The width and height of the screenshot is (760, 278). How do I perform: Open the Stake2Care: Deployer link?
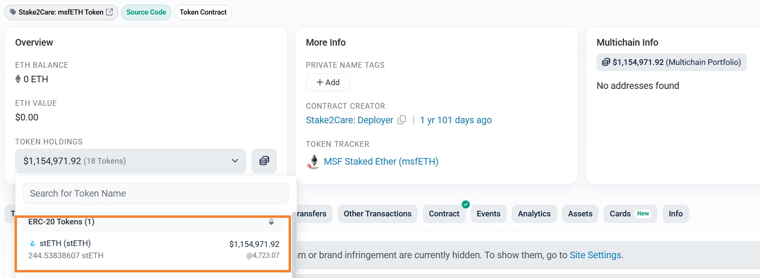click(349, 120)
